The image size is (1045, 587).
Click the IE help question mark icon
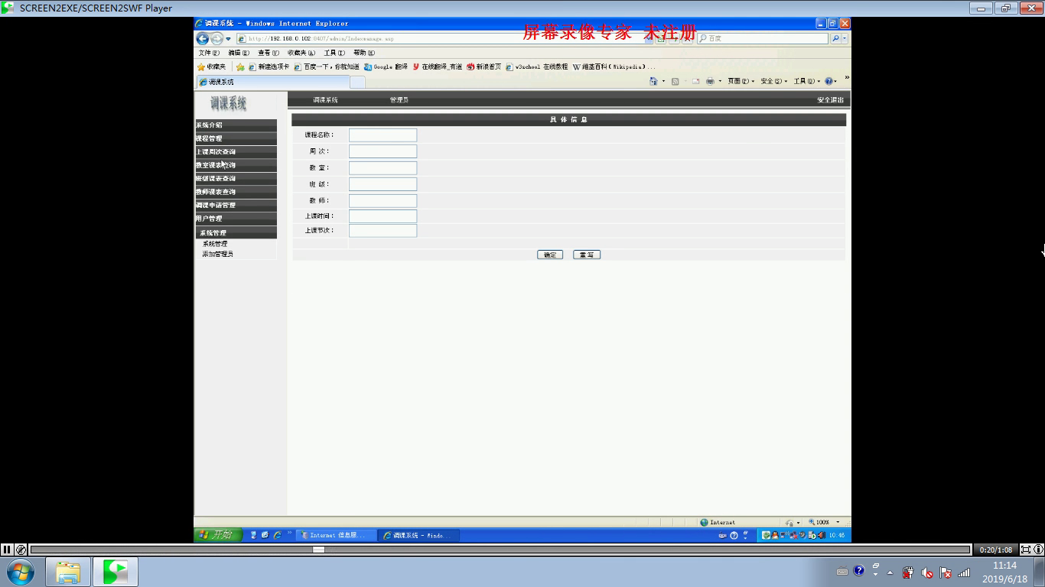tap(829, 81)
